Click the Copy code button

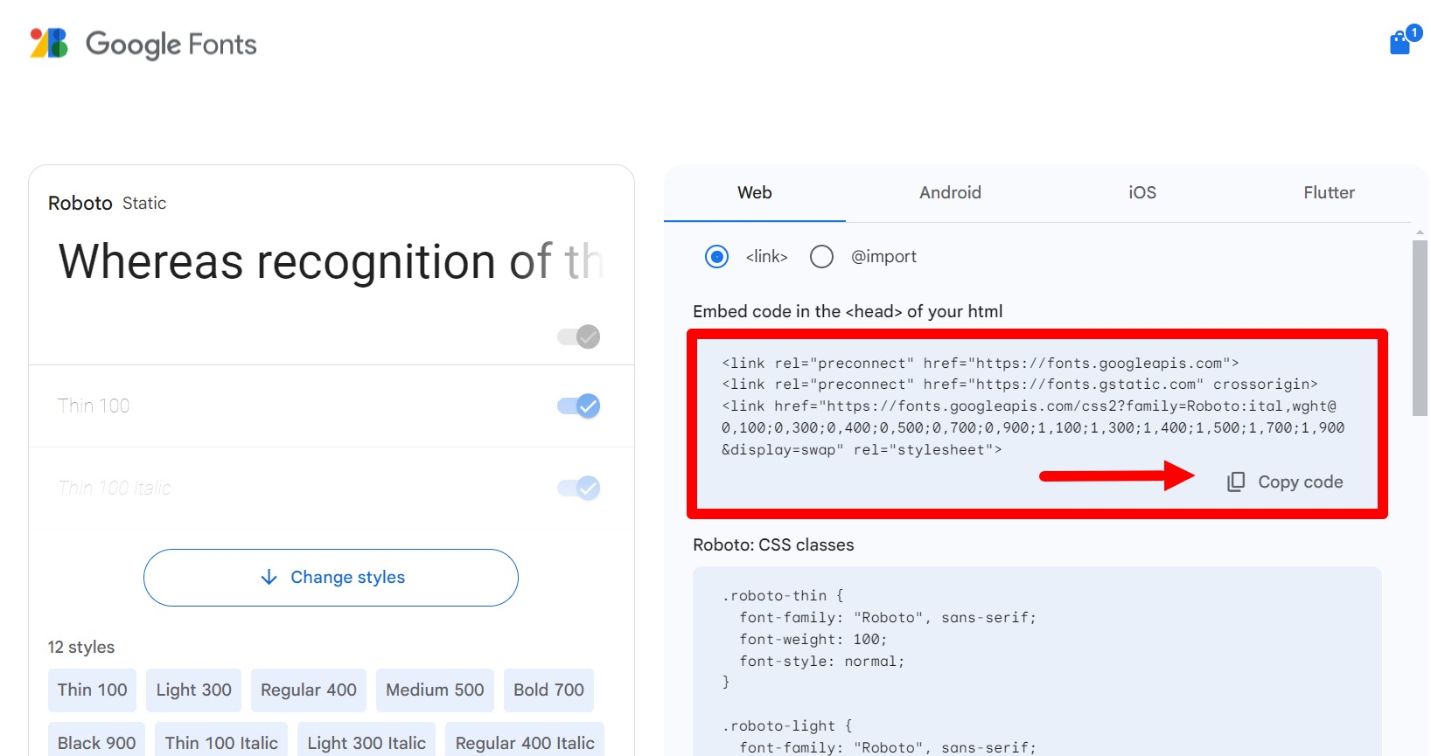pyautogui.click(x=1285, y=482)
